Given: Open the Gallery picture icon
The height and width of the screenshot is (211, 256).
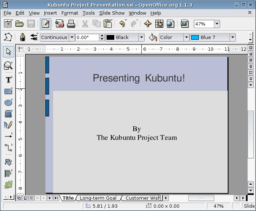Looking at the screenshot, I should (185, 24).
